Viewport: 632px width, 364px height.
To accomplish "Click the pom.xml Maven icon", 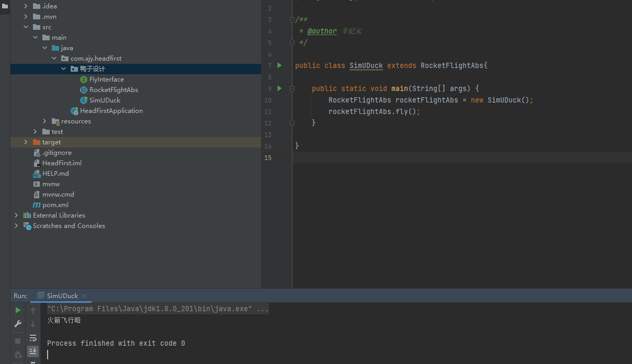I will coord(37,205).
